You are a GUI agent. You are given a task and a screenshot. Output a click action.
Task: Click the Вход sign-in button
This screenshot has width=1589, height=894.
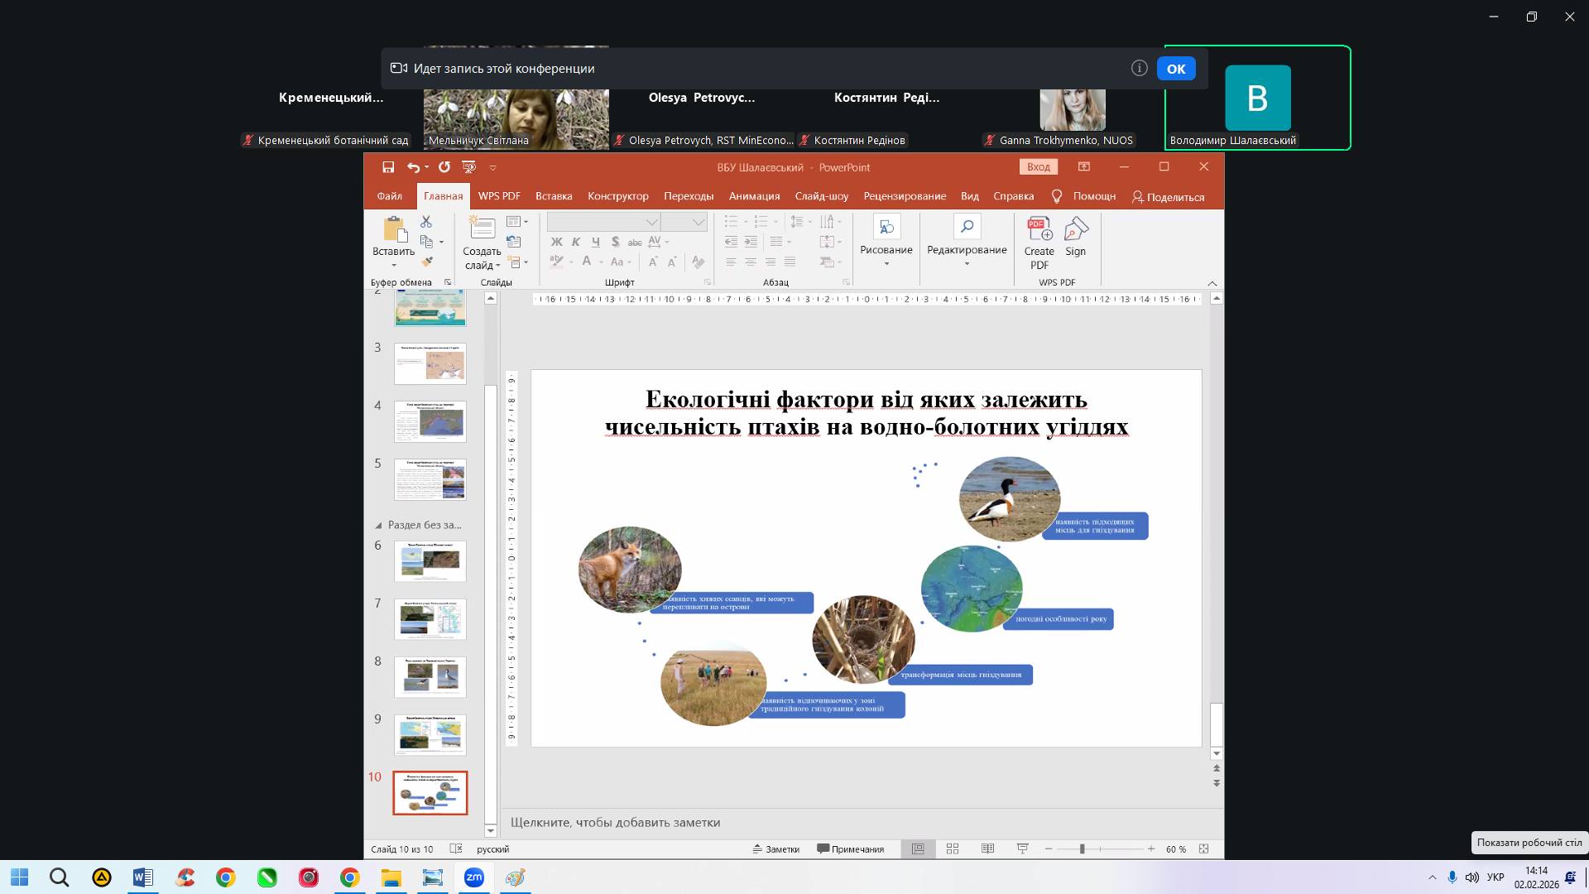[1038, 167]
